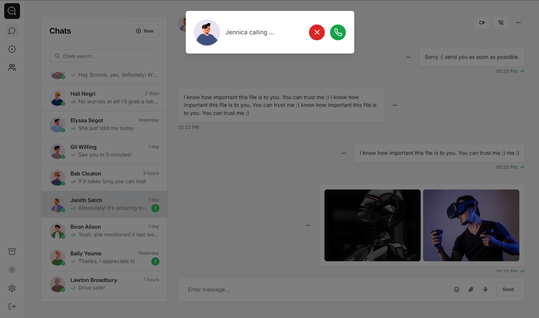
Task: Open the chat header more-options menu
Action: [x=518, y=22]
